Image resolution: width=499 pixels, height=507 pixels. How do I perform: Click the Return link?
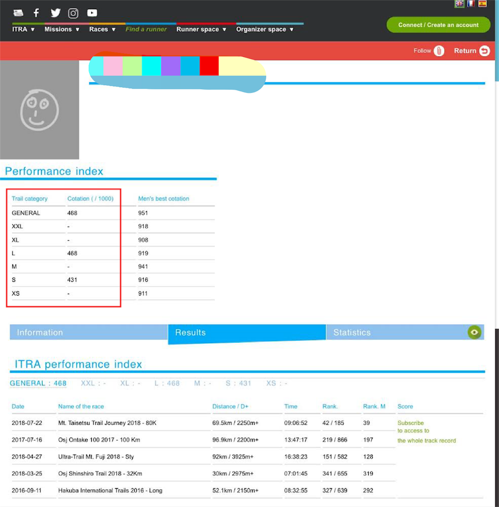tap(465, 51)
